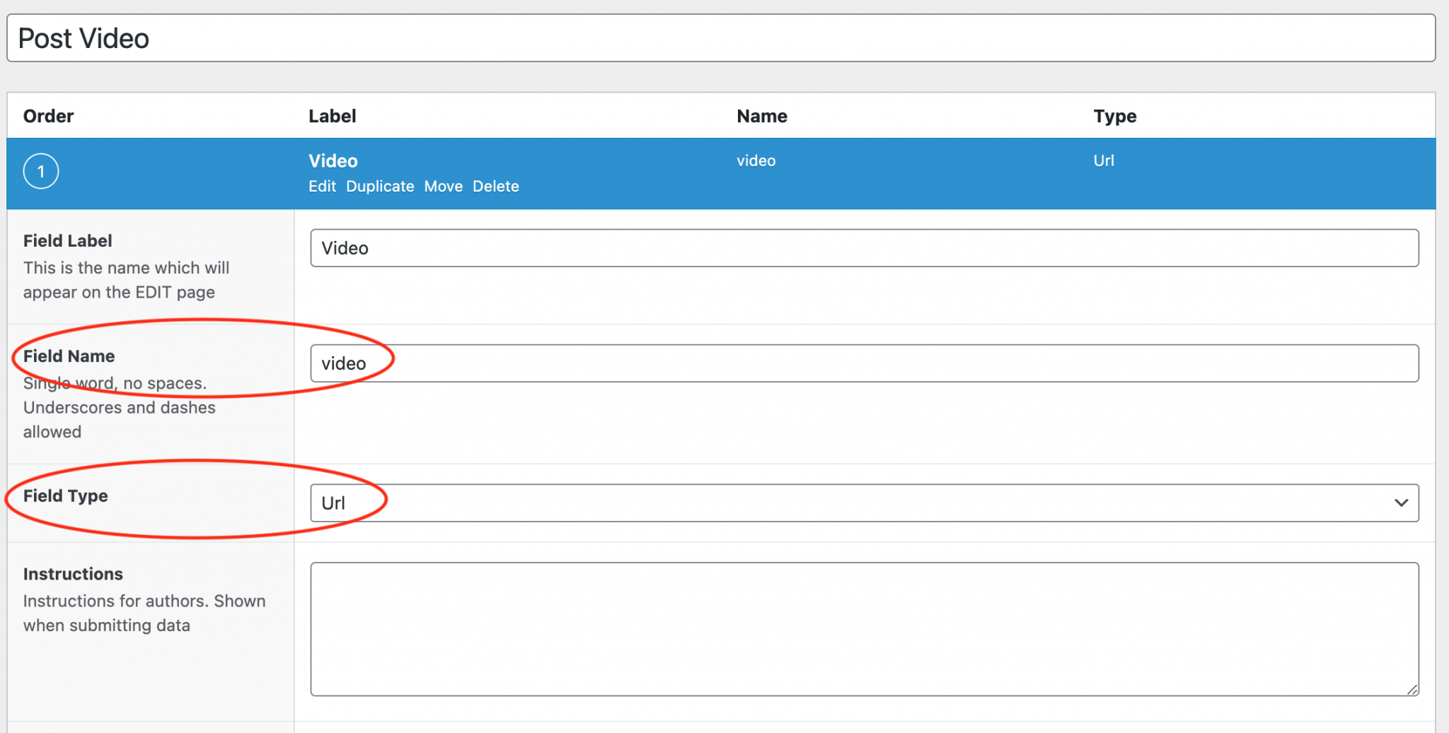Select the Url value in the Type column
Screen dimensions: 1449x733
click(1103, 160)
